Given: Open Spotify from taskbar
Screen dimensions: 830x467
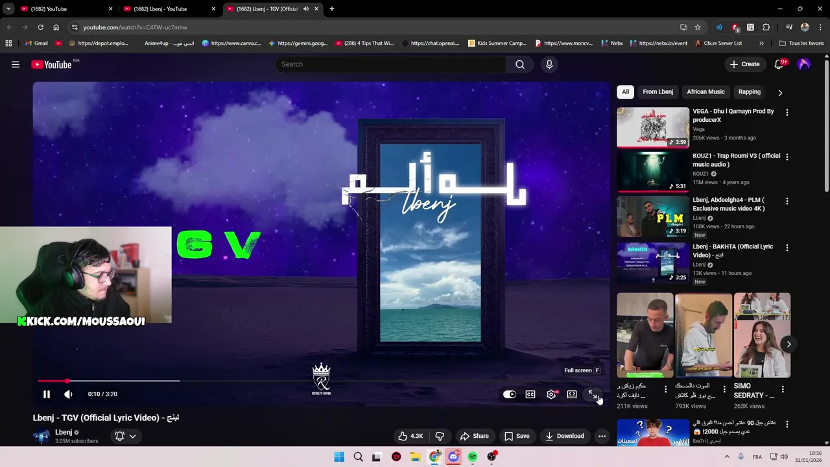Looking at the screenshot, I should (473, 457).
